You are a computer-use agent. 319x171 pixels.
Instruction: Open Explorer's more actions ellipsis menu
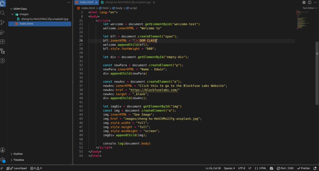[69, 2]
